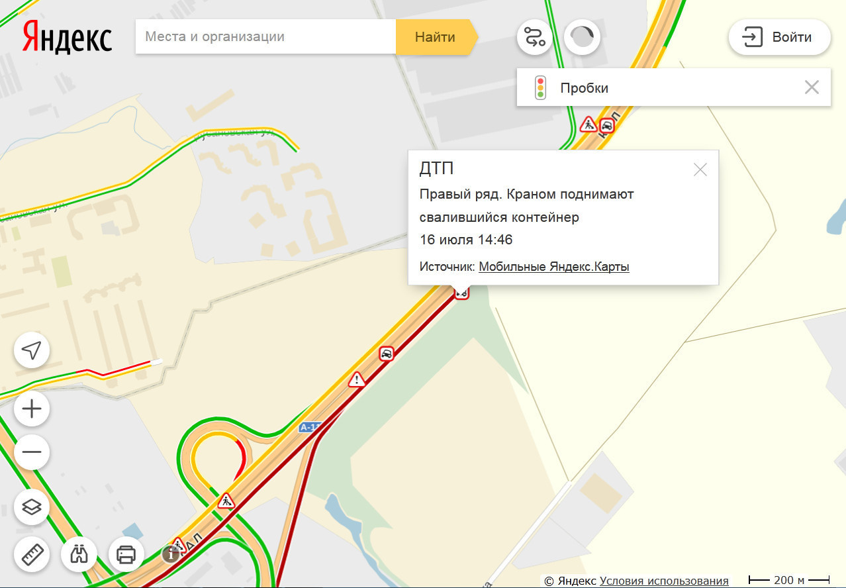Close the ДТП accident popup
The height and width of the screenshot is (588, 846).
(x=700, y=170)
